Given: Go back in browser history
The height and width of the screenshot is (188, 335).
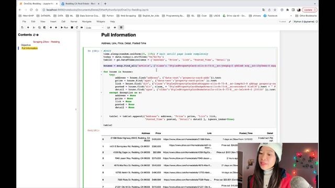Looking at the screenshot, I should pyautogui.click(x=20, y=10).
